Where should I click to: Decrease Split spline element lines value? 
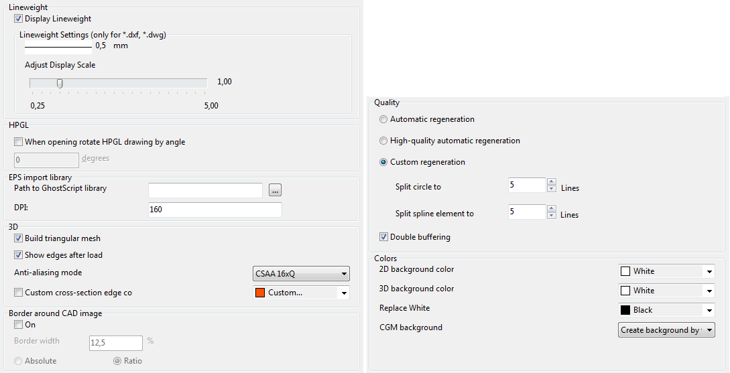click(x=552, y=216)
